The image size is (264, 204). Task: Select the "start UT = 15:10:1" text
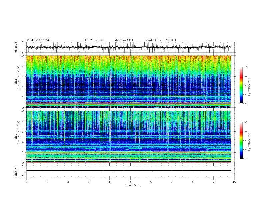tap(161, 40)
